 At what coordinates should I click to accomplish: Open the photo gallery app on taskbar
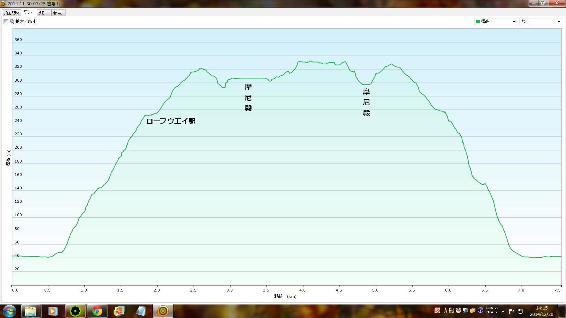tap(119, 311)
